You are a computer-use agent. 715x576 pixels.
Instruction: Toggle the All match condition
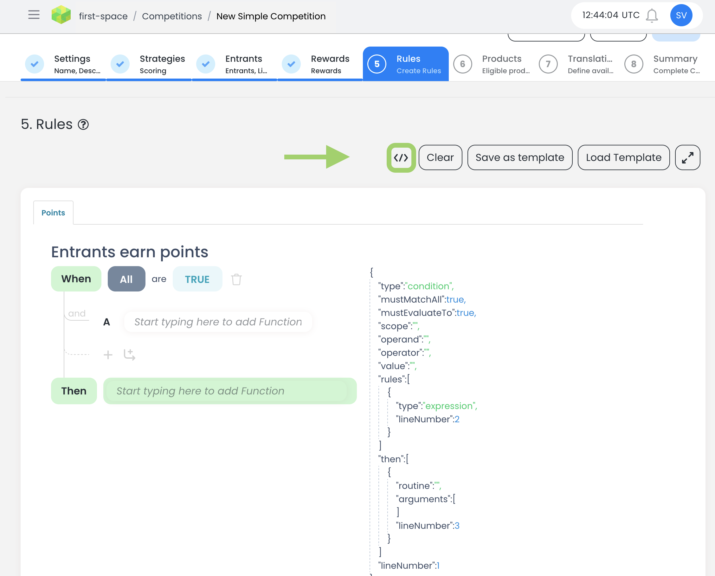pyautogui.click(x=126, y=279)
